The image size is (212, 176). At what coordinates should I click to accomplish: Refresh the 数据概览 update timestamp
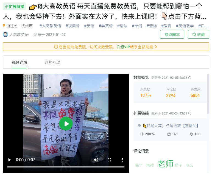(190, 78)
